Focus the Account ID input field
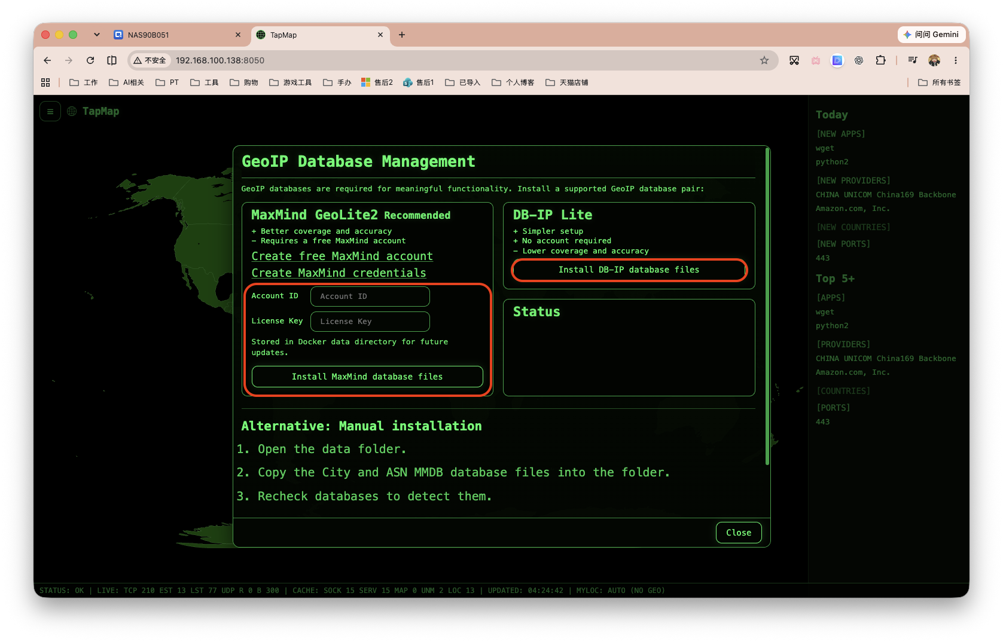Screen dimensions: 1003x642 click(370, 296)
